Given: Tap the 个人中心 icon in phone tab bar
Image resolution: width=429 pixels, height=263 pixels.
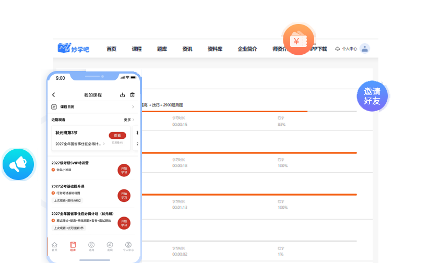Looking at the screenshot, I should coord(128,246).
